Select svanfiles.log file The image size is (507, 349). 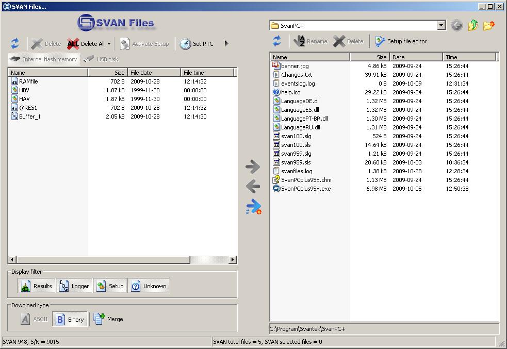click(292, 171)
